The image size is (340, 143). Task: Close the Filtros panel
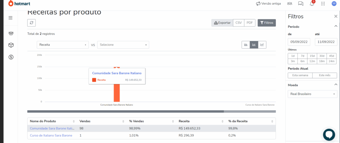point(336,17)
